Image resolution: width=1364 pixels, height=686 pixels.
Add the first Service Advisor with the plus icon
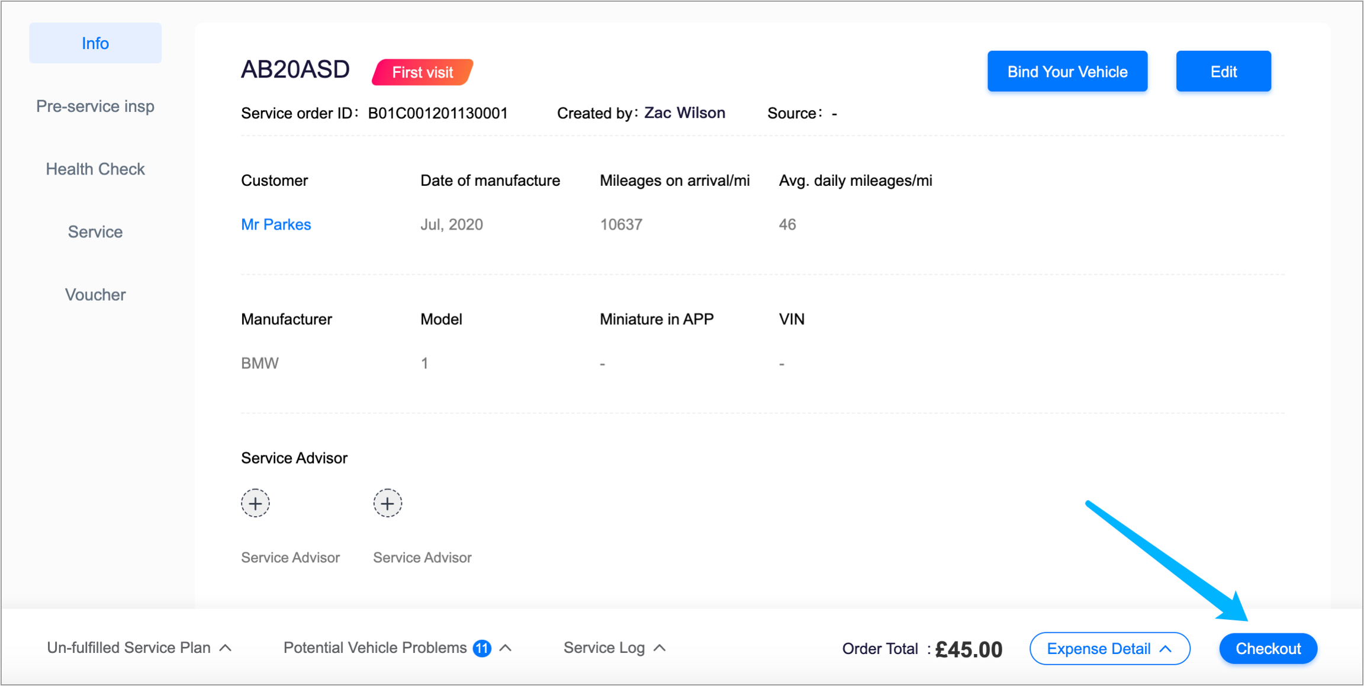[255, 504]
